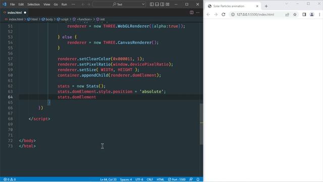
Task: Toggle the bottom panel layout icon
Action: (157, 5)
